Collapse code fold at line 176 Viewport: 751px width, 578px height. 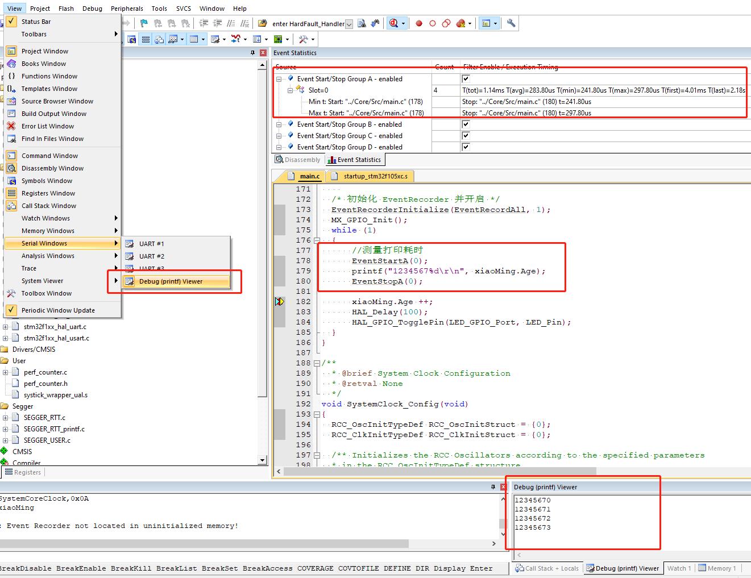click(317, 240)
